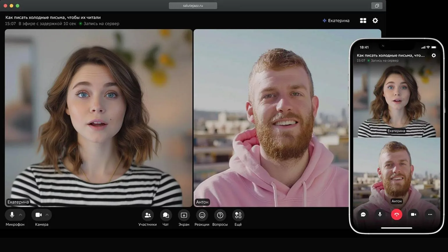Open the Реакции emoji reactions

(x=202, y=215)
